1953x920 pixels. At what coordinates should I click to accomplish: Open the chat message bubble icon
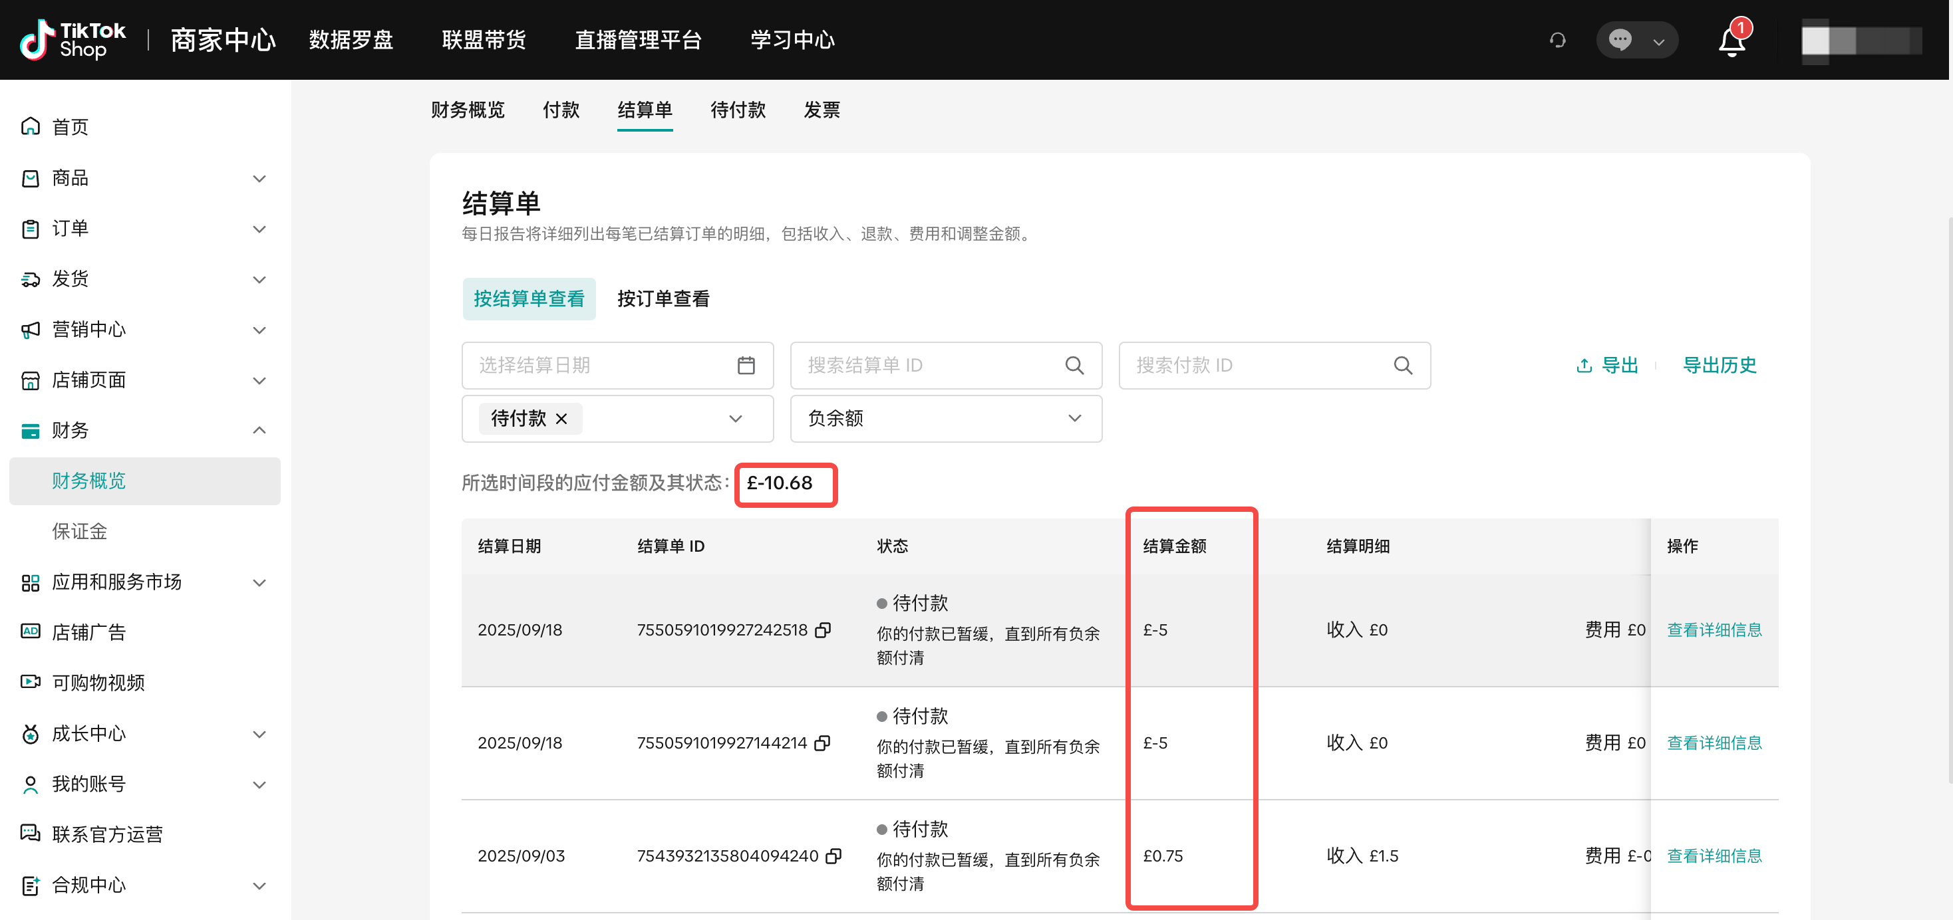[x=1620, y=39]
